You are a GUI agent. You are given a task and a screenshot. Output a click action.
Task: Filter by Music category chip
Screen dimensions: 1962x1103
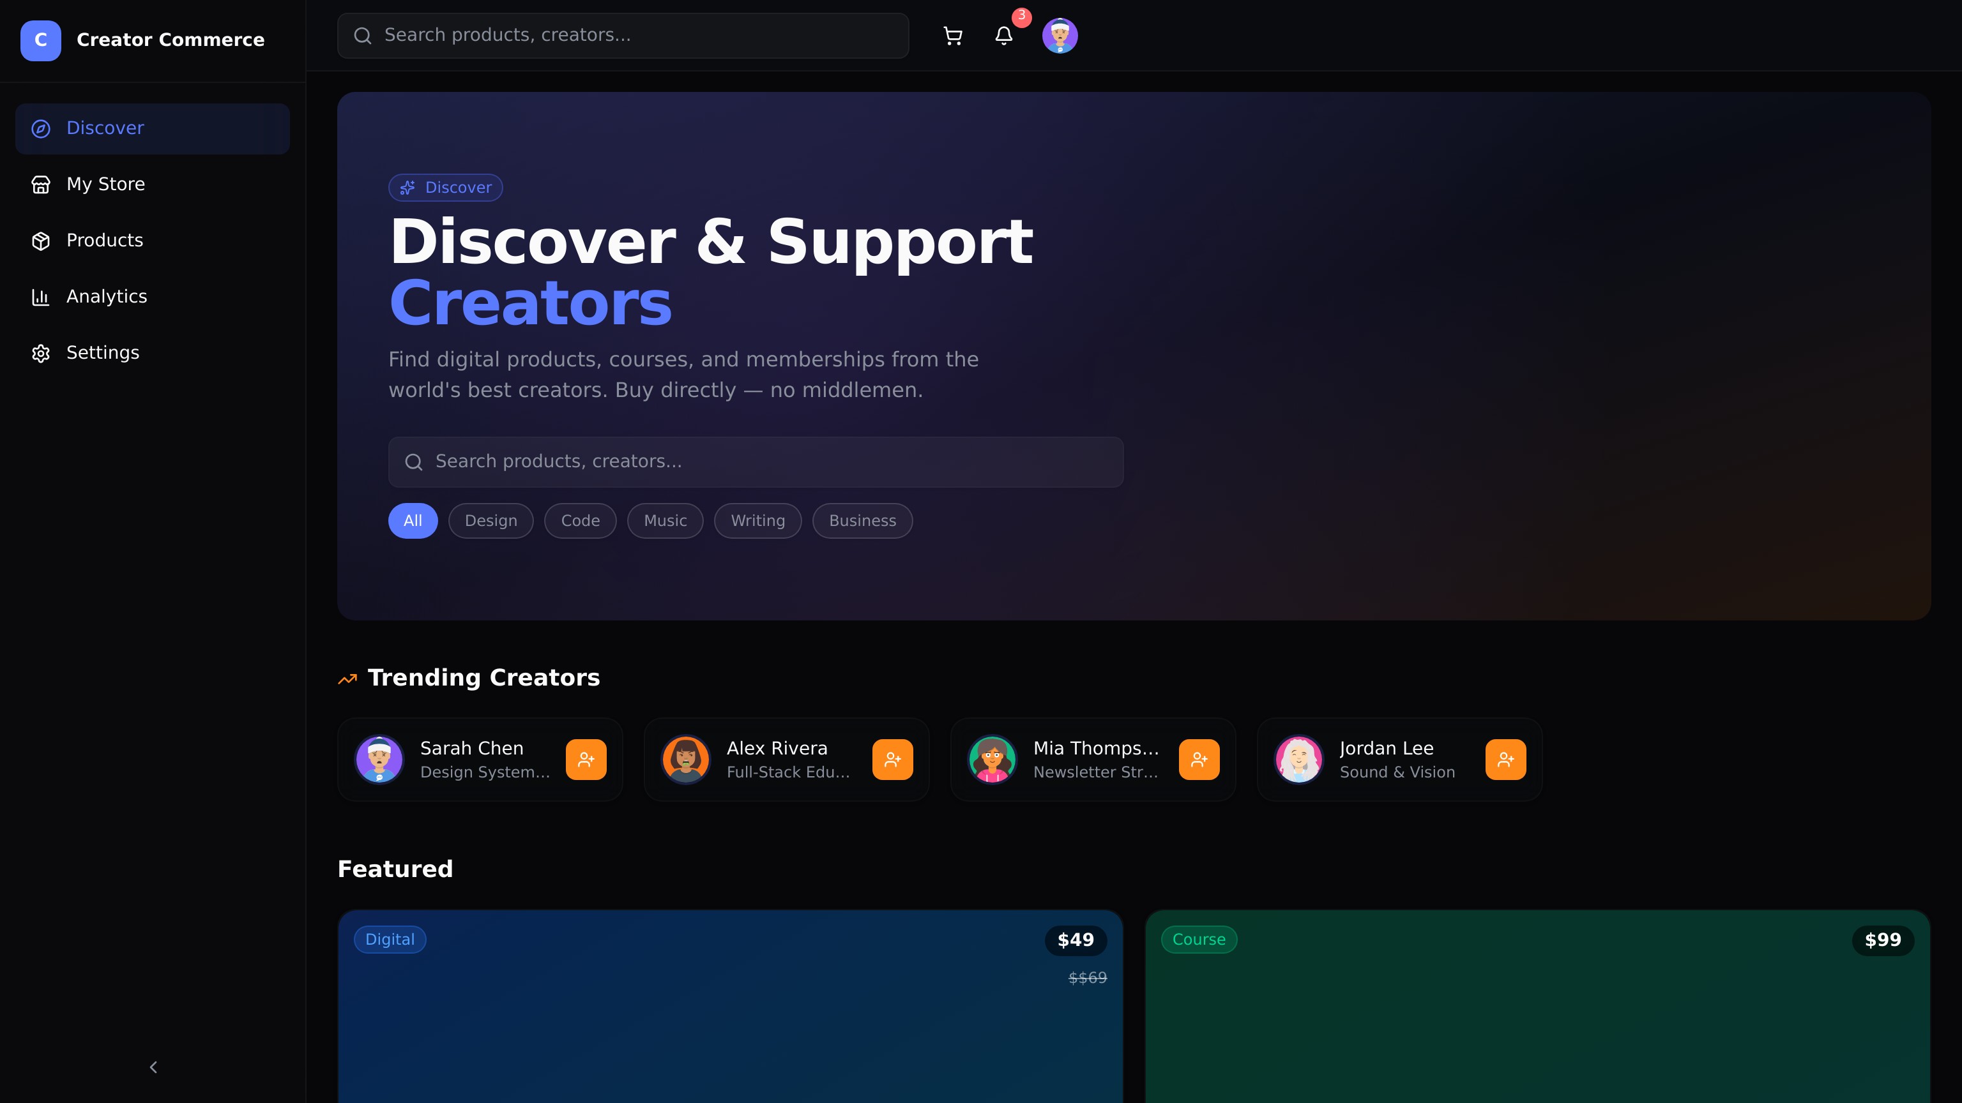665,521
